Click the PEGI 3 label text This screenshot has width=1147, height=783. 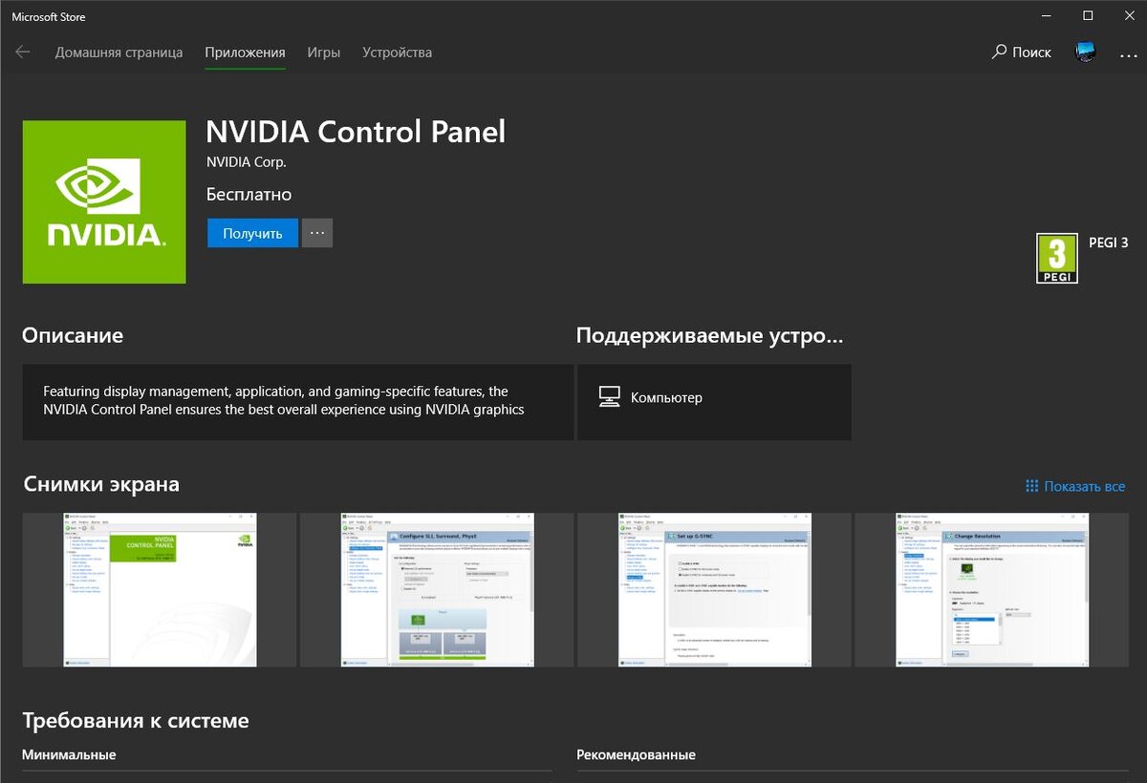pos(1109,243)
